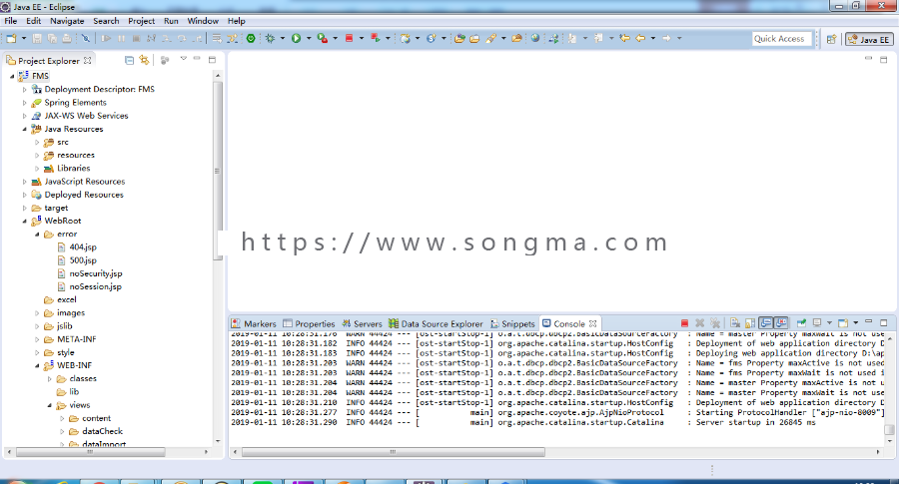Click the Save icon in toolbar

pos(37,38)
